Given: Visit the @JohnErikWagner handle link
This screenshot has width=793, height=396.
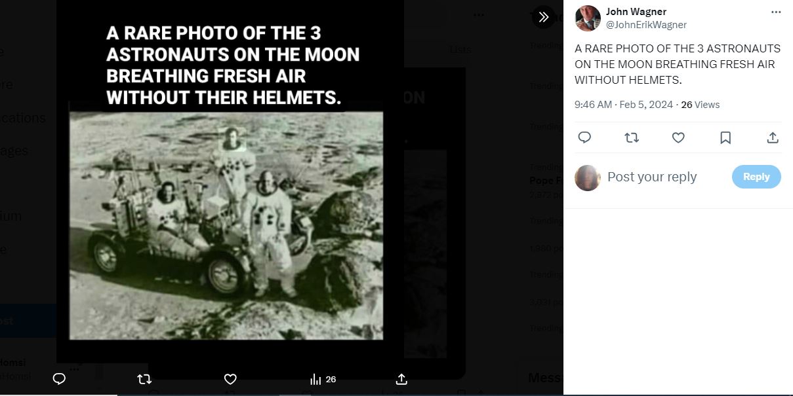Looking at the screenshot, I should [x=646, y=25].
